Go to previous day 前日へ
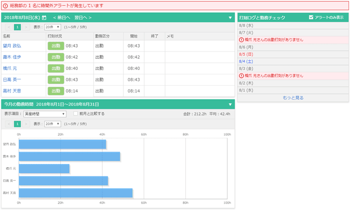351x210 pixels. click(62, 18)
